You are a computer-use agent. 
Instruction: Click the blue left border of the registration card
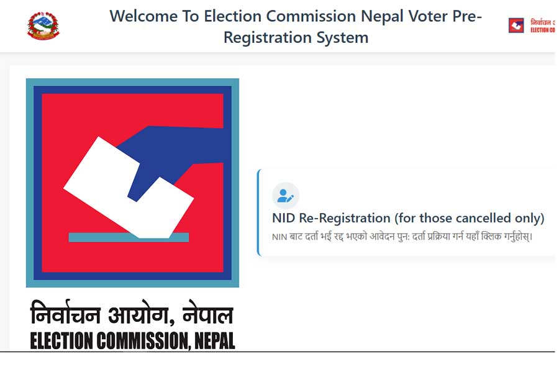(258, 212)
